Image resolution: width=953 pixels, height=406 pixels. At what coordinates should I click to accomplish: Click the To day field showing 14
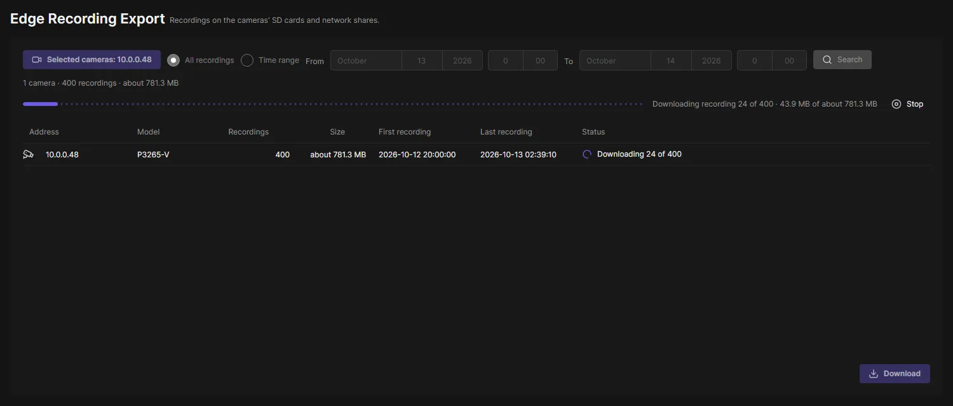click(671, 60)
